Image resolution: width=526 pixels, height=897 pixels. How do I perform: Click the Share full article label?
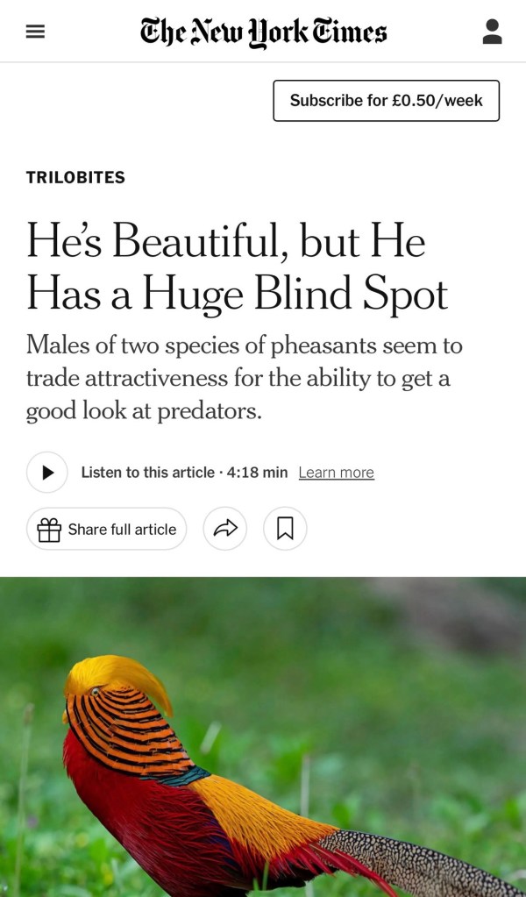122,529
